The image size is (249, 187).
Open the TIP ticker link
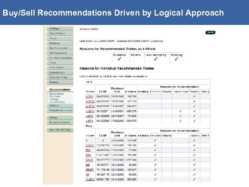point(87,175)
